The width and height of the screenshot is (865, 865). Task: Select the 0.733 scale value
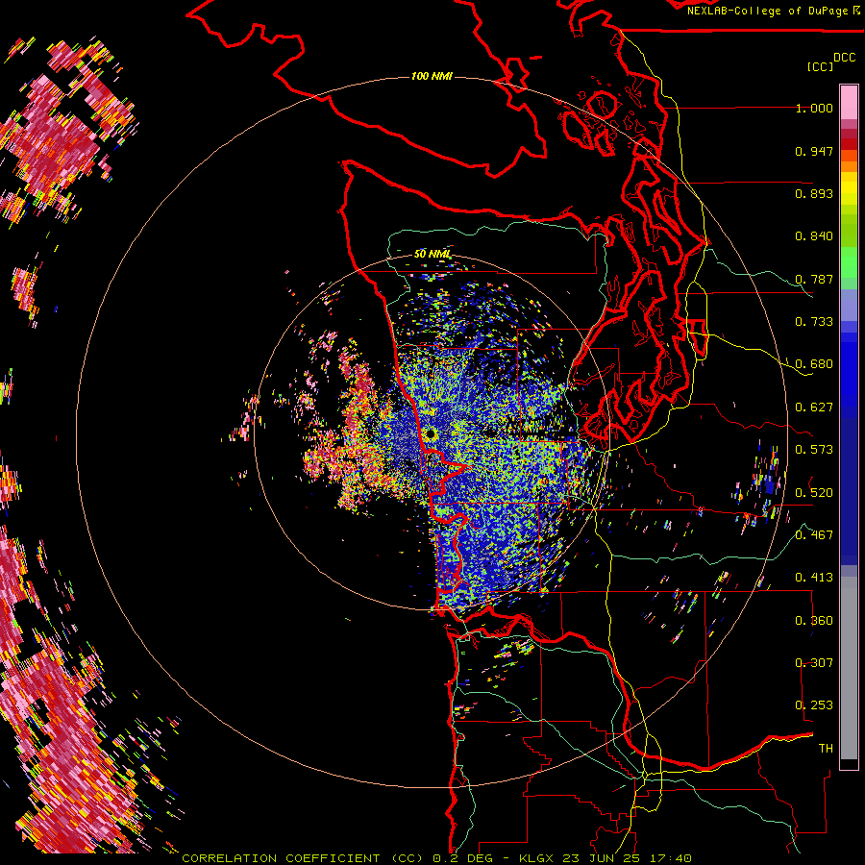click(x=814, y=322)
